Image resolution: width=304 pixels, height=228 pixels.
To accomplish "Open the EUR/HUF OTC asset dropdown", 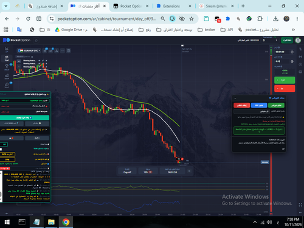I will (29, 50).
